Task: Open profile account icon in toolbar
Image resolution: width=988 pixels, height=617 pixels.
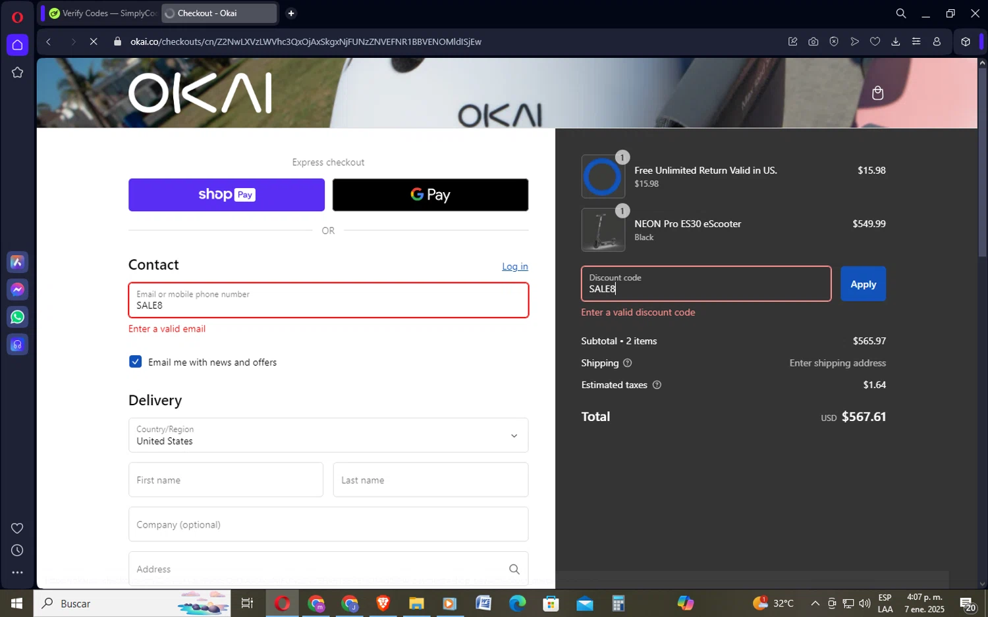Action: (x=937, y=41)
